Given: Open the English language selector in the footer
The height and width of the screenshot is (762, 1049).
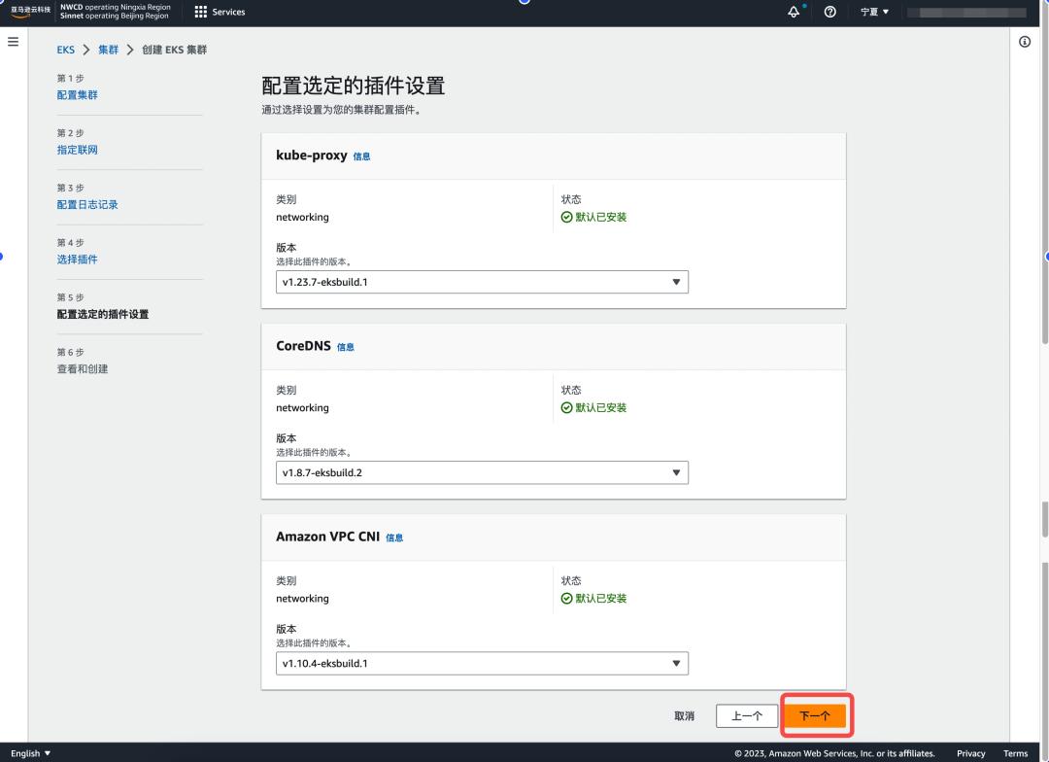Looking at the screenshot, I should [x=27, y=752].
